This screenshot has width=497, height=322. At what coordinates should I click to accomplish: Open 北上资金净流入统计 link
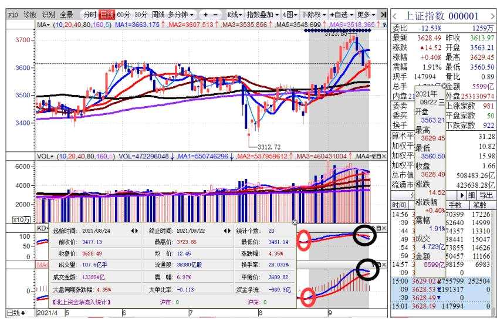coord(81,302)
